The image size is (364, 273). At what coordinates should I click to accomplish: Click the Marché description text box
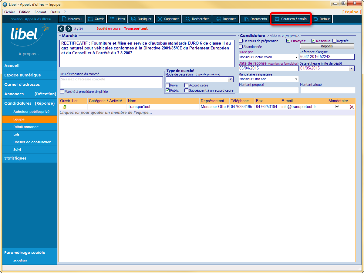(147, 54)
